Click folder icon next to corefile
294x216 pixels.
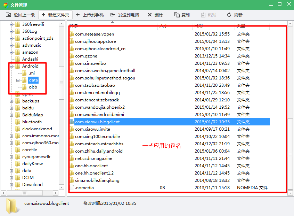[x=18, y=150]
